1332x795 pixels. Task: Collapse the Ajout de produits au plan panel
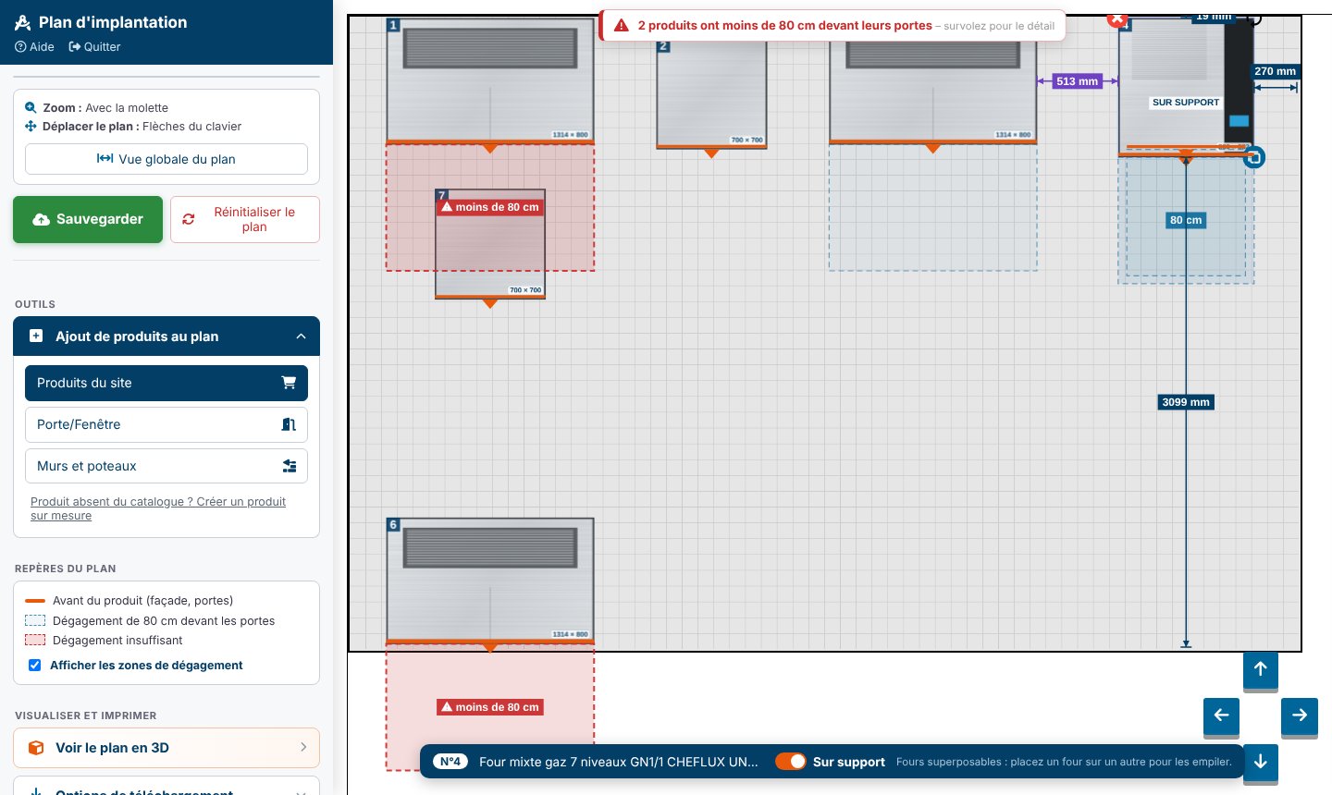coord(301,336)
